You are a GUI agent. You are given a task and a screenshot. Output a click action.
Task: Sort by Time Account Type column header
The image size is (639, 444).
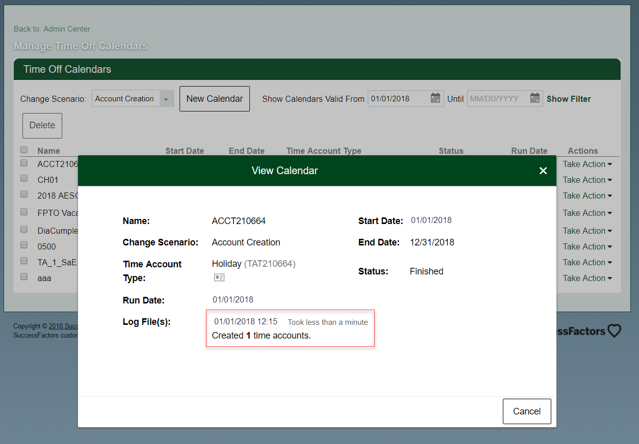[x=324, y=151]
